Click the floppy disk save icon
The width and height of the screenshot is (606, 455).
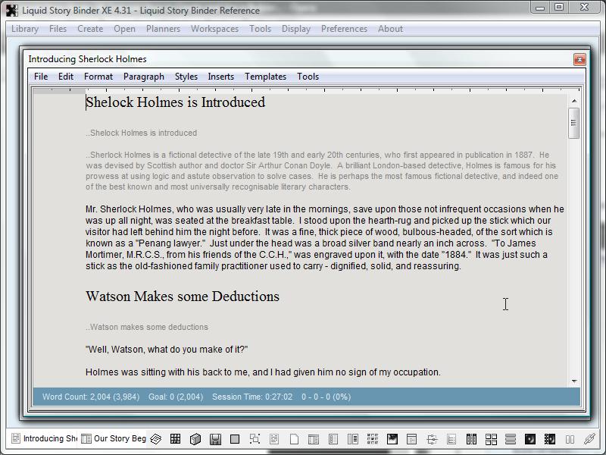215,439
